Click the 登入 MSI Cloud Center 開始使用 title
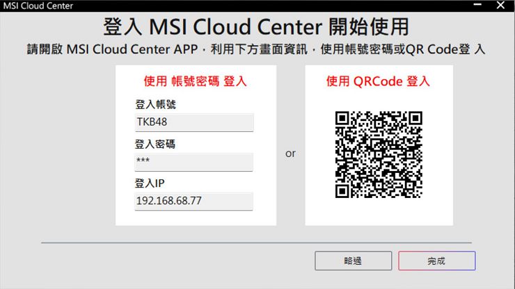This screenshot has width=515, height=289. 256,26
